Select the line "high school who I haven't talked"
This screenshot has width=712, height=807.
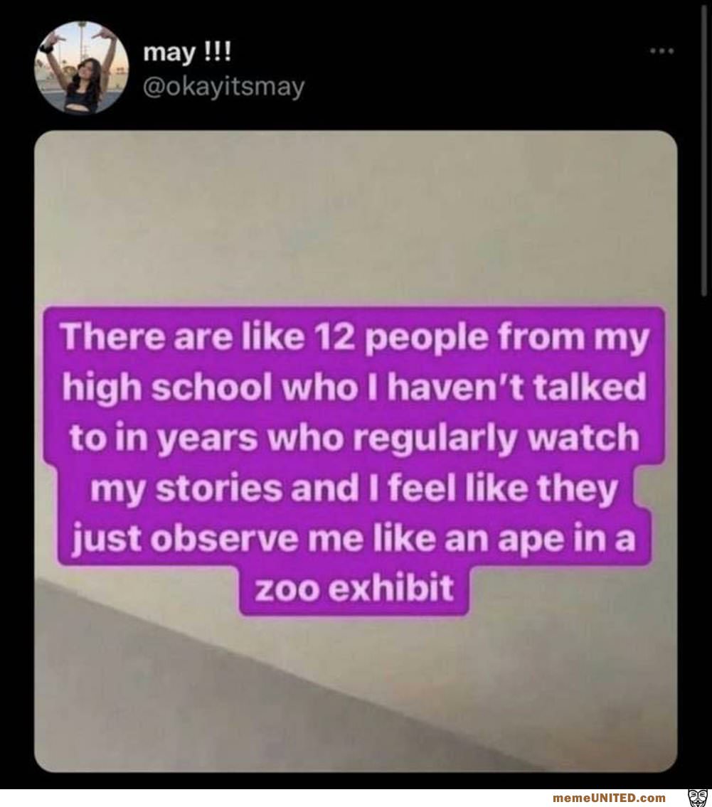click(x=356, y=388)
